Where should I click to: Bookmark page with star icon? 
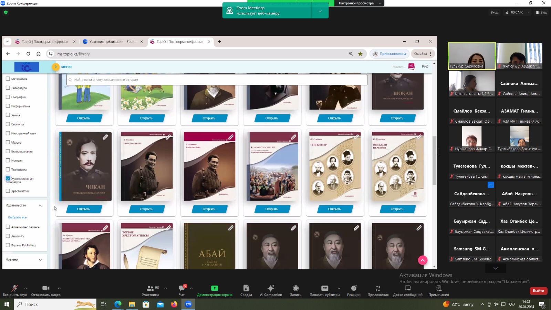click(360, 54)
